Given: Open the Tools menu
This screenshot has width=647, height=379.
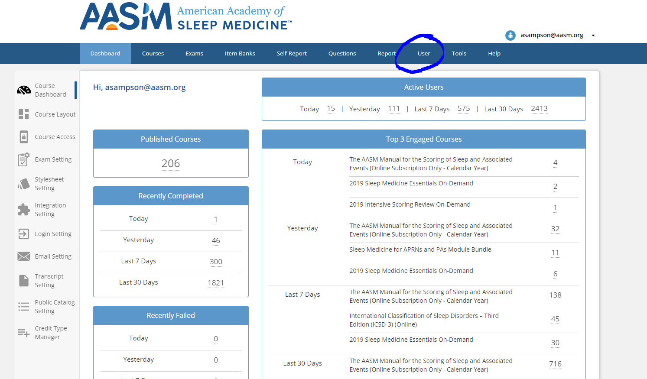Looking at the screenshot, I should tap(459, 54).
